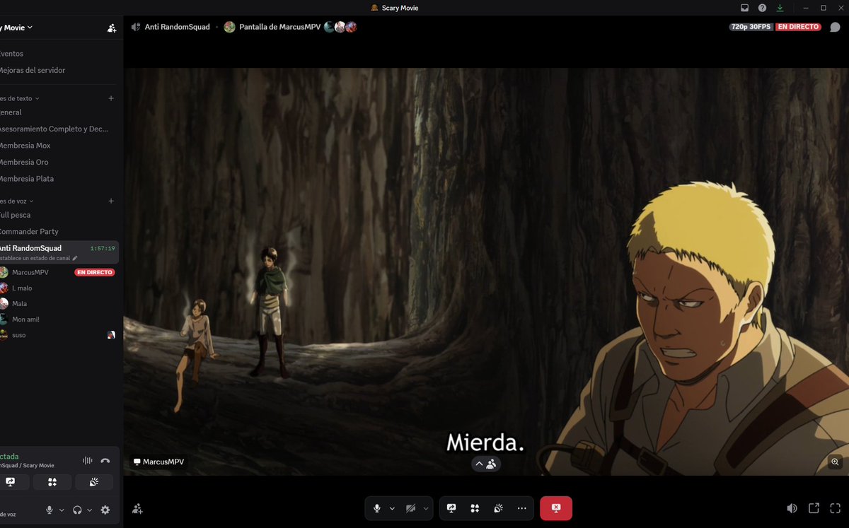Screen dimensions: 849x528
Task: Click the show members button under subtitle
Action: [485, 464]
